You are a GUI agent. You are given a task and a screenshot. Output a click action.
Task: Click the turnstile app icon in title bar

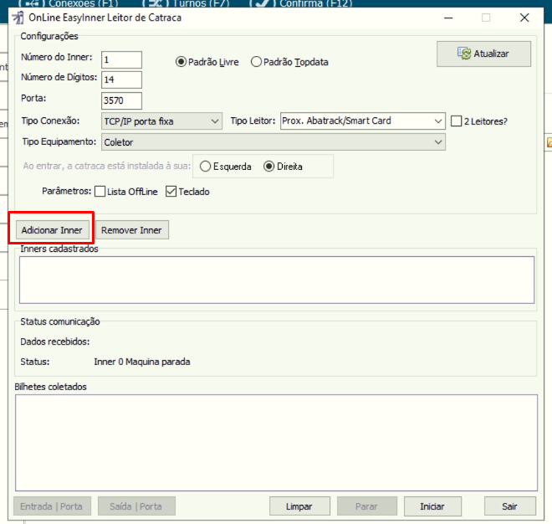point(17,18)
